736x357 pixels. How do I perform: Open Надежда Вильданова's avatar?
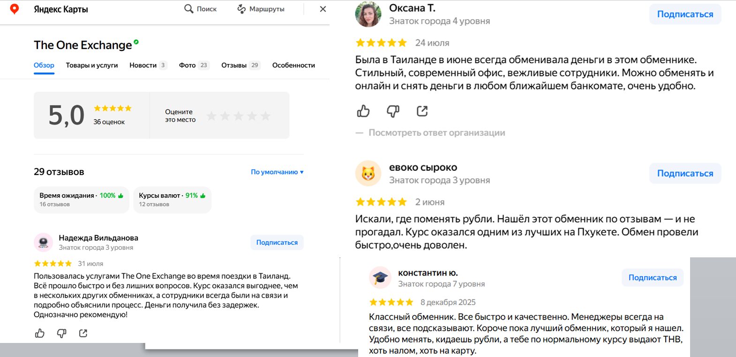pyautogui.click(x=43, y=242)
